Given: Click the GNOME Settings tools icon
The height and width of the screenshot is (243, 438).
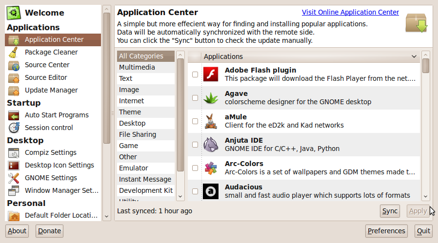Looking at the screenshot, I should click(14, 178).
